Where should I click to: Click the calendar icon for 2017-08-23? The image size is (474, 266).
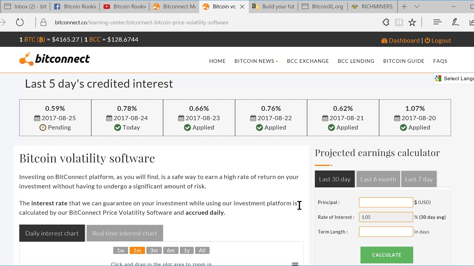tap(181, 118)
